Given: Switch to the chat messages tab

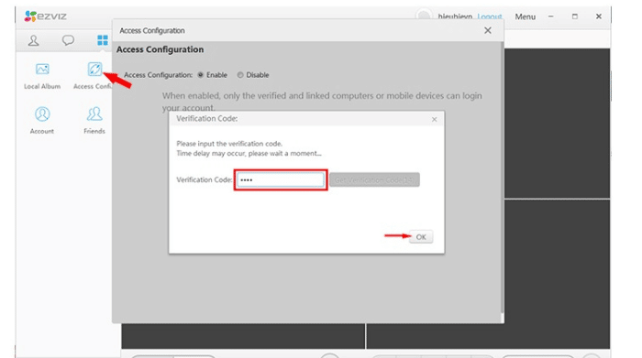Looking at the screenshot, I should point(68,40).
